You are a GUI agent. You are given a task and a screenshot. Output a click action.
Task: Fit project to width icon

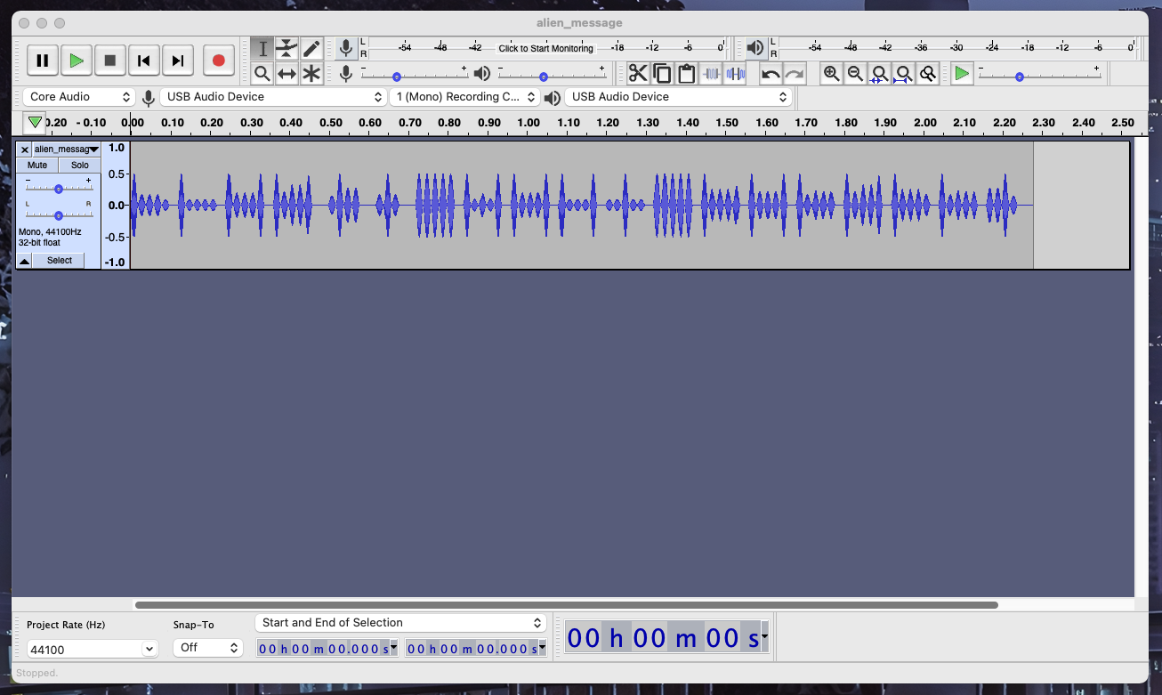(903, 73)
